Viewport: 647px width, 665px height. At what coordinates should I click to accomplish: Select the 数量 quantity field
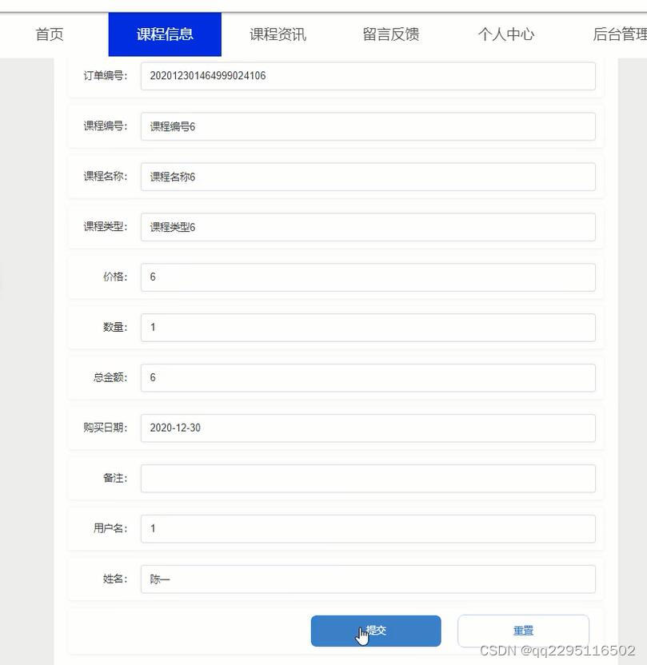(x=368, y=327)
